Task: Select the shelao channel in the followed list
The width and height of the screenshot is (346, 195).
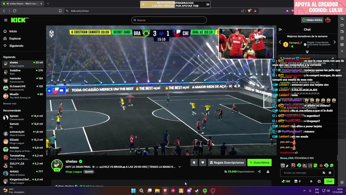Action: point(23,64)
